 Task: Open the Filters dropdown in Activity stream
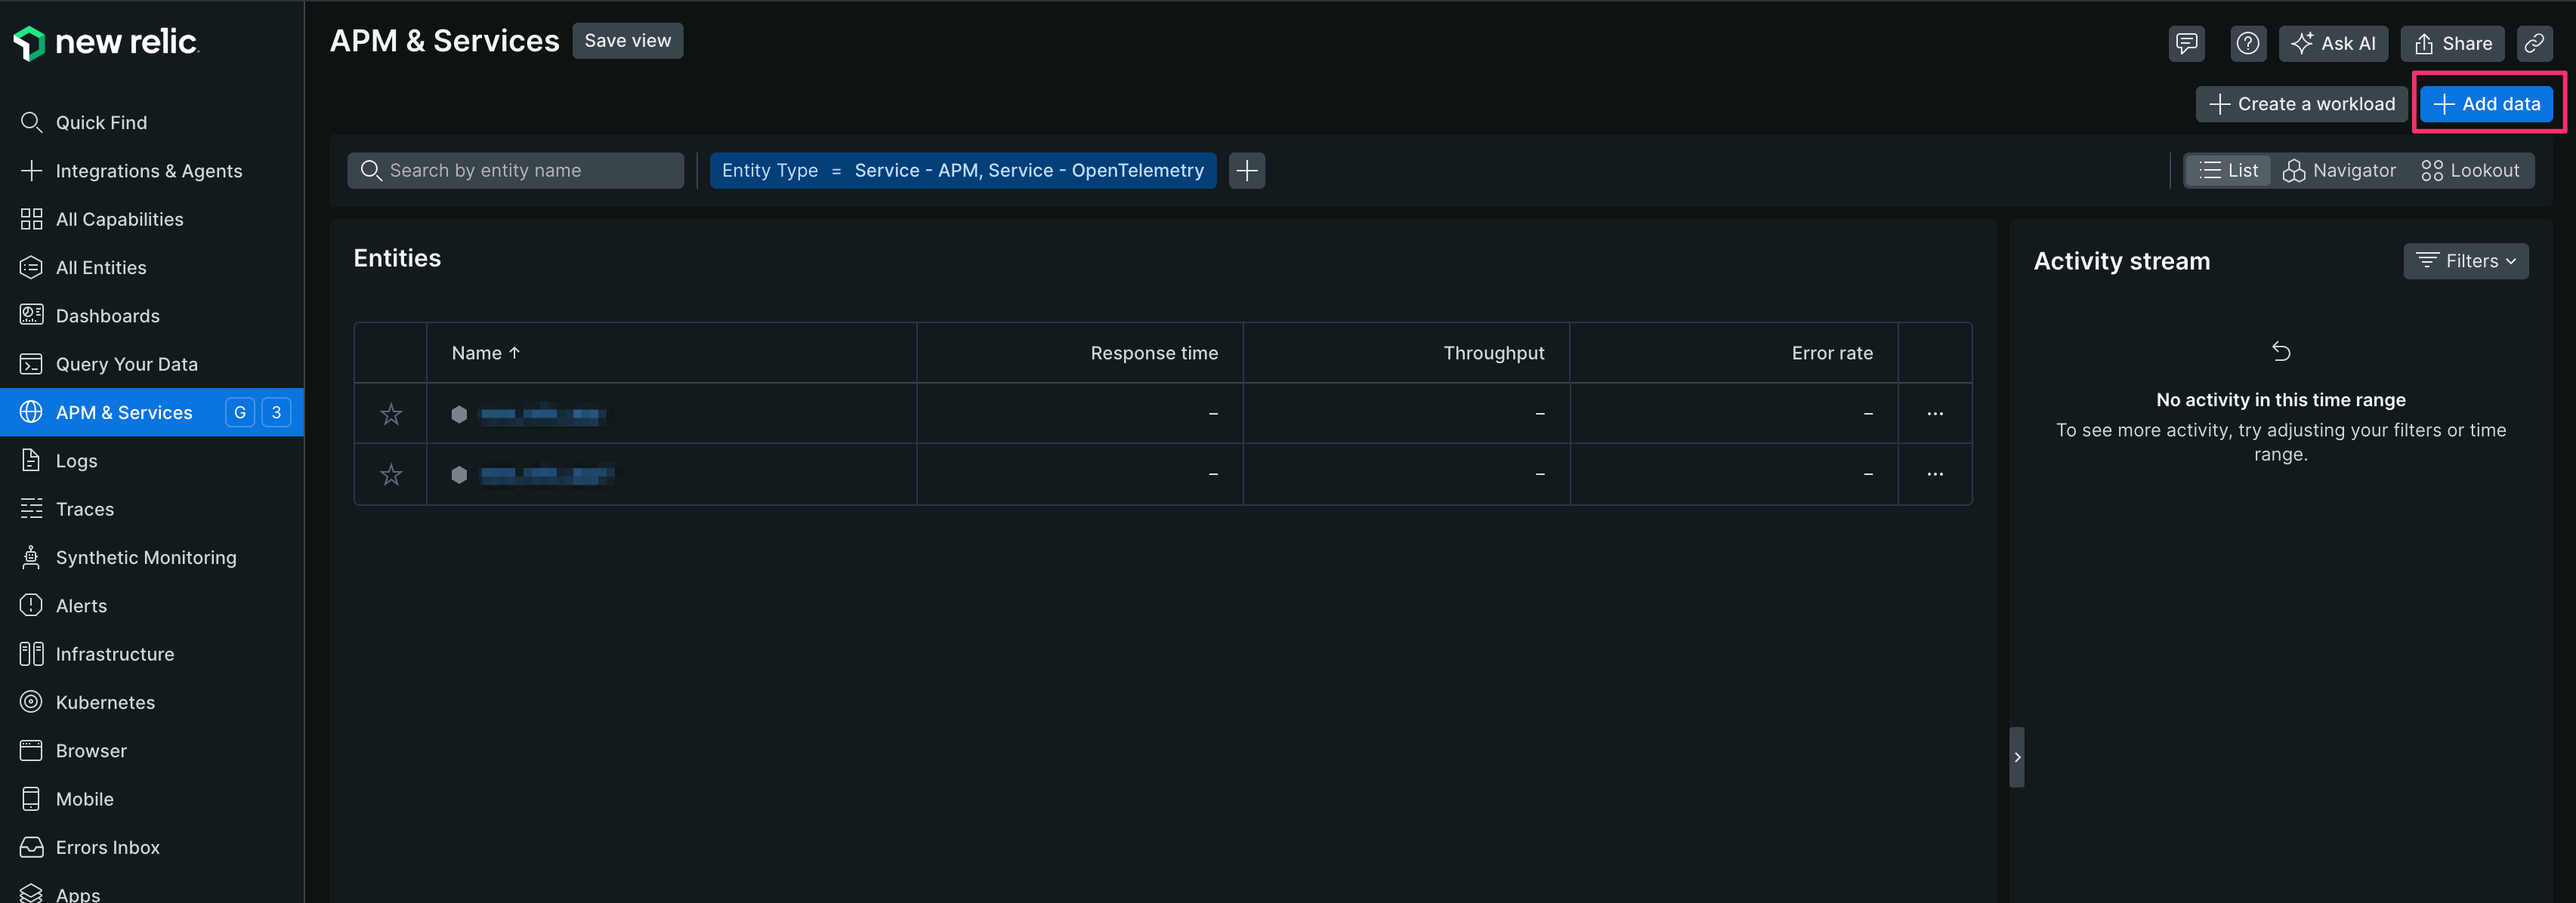point(2465,260)
